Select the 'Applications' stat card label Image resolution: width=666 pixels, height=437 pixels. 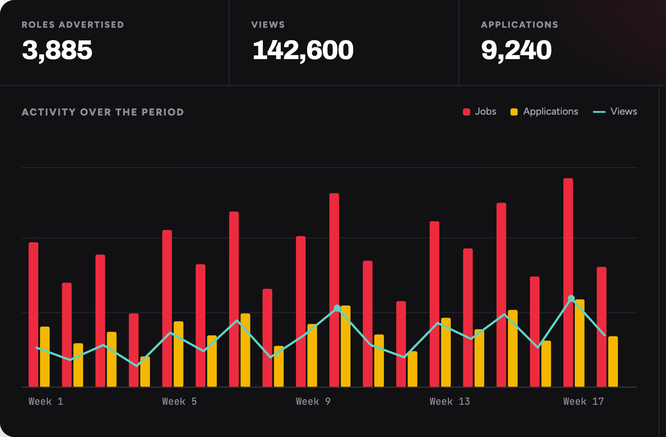click(x=519, y=24)
